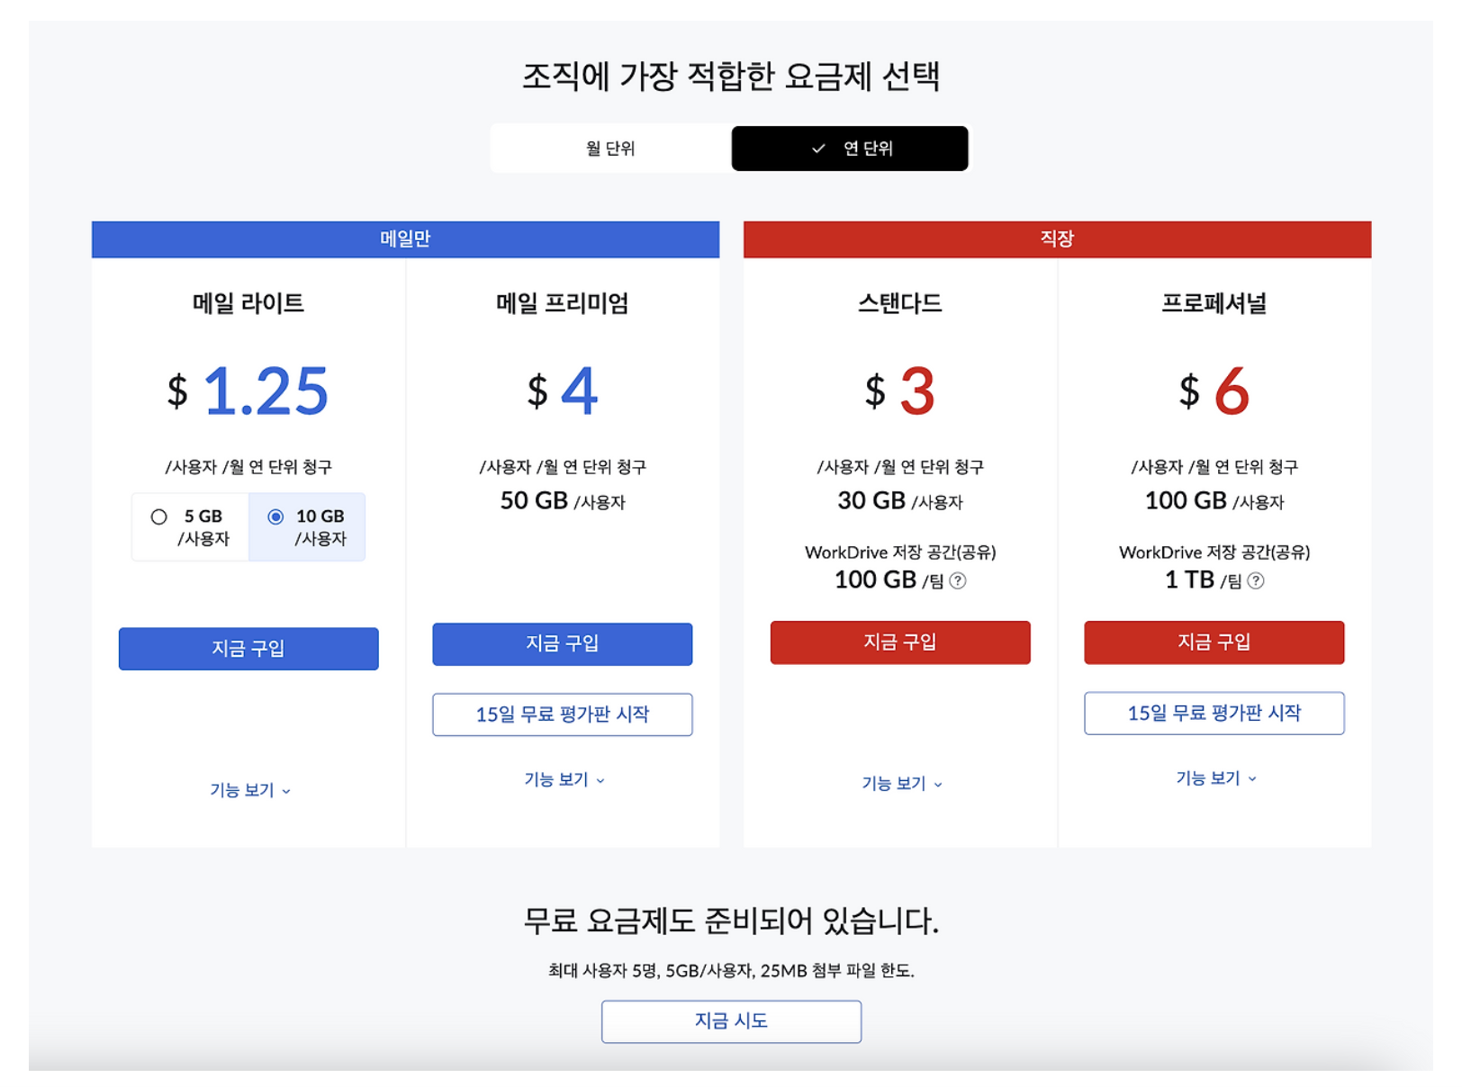The height and width of the screenshot is (1087, 1462).
Task: Click WorkDrive 저장 공간(공유) under 스탠다드
Action: coord(900,552)
